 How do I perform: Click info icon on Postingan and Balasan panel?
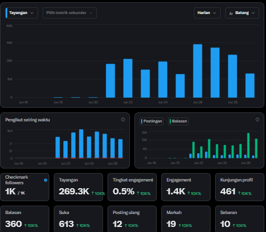257,120
